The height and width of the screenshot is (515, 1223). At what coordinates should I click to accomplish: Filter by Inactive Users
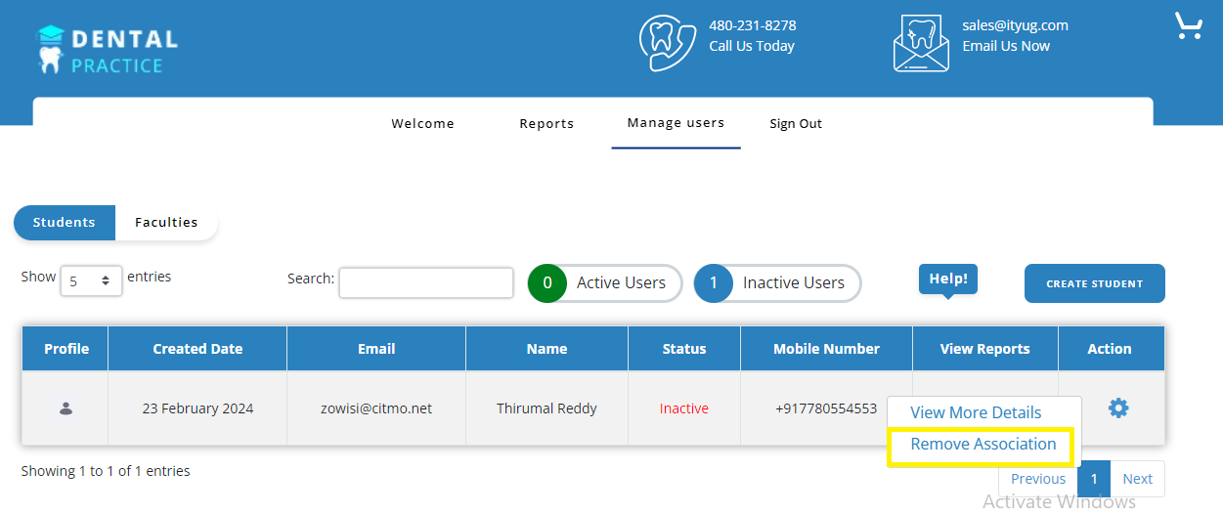793,283
